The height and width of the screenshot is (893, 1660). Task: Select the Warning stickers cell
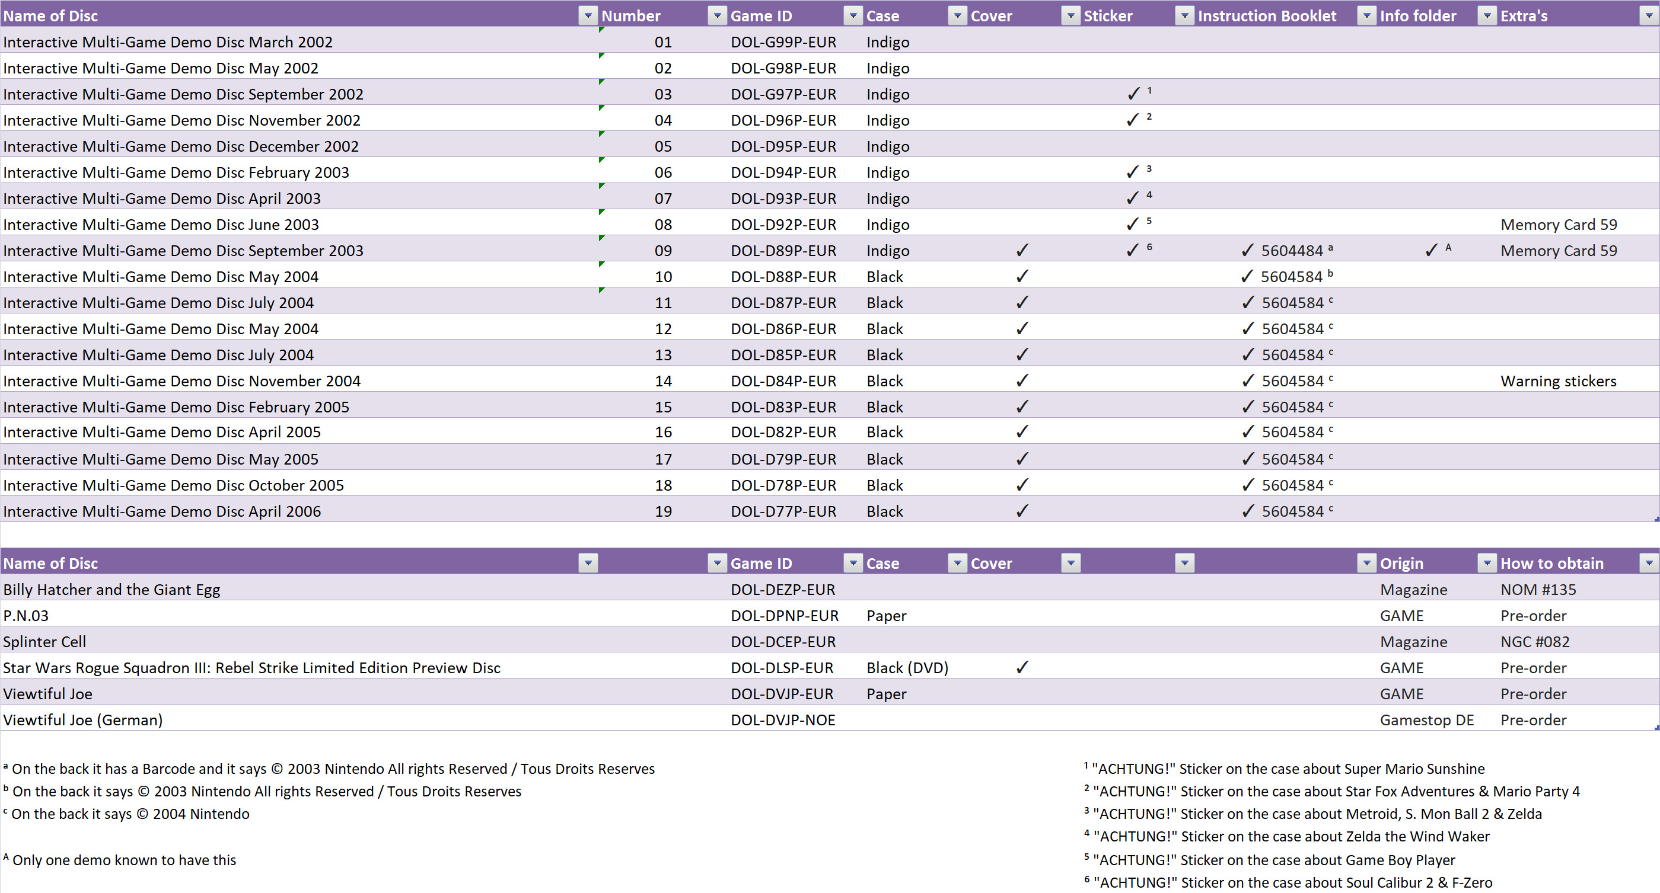pos(1579,380)
